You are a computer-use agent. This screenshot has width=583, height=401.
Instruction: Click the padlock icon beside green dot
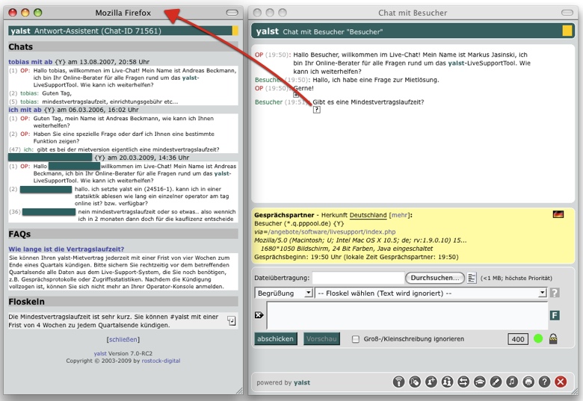(x=553, y=338)
